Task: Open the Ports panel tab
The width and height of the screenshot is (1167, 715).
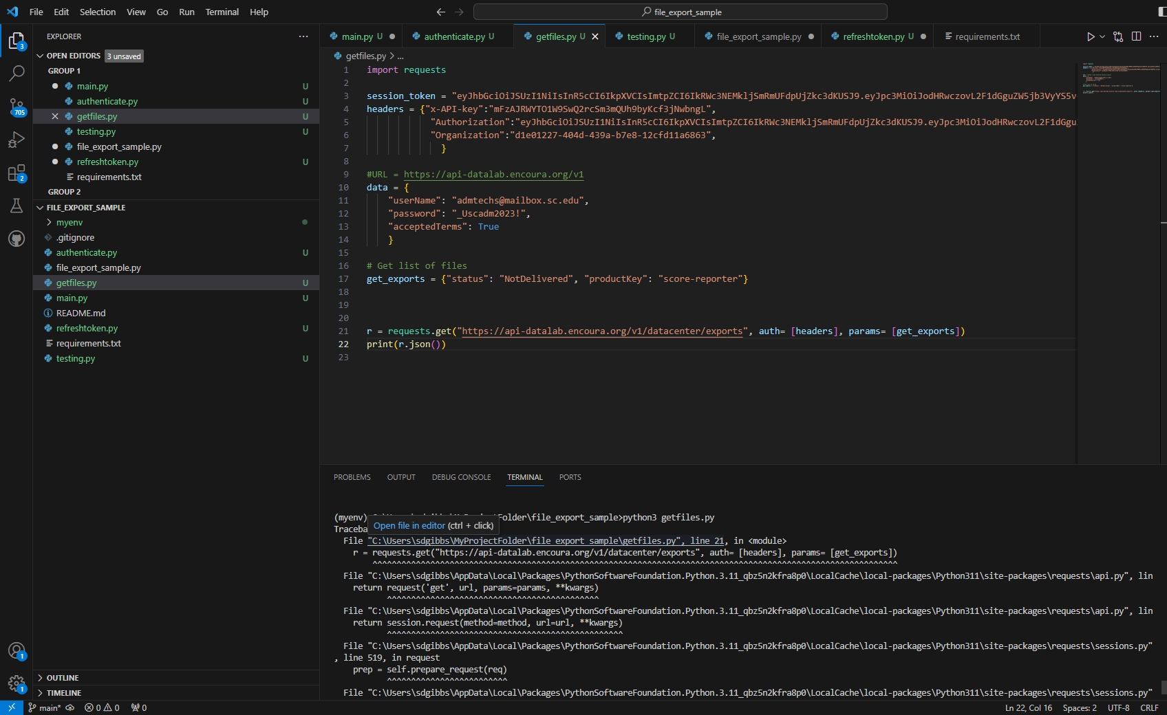Action: 570,477
